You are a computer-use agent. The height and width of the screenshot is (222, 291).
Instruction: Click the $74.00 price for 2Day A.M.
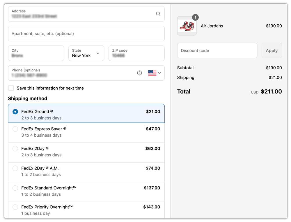[x=153, y=168]
